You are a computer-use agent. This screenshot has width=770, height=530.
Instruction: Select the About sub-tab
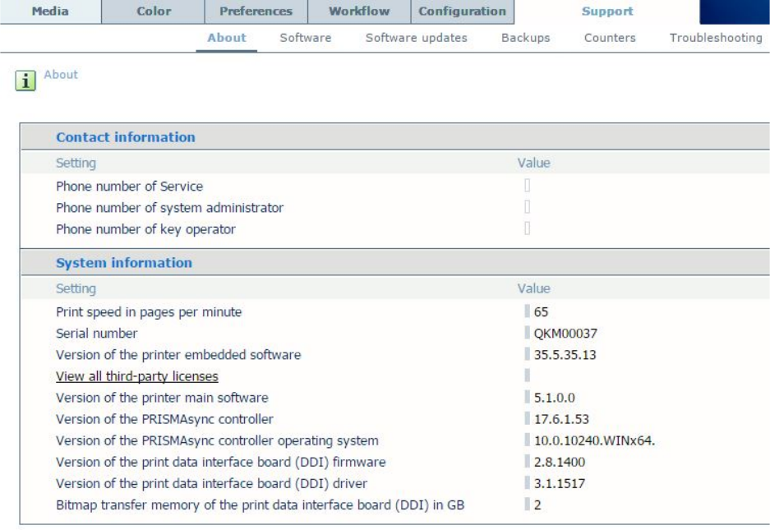pyautogui.click(x=226, y=38)
